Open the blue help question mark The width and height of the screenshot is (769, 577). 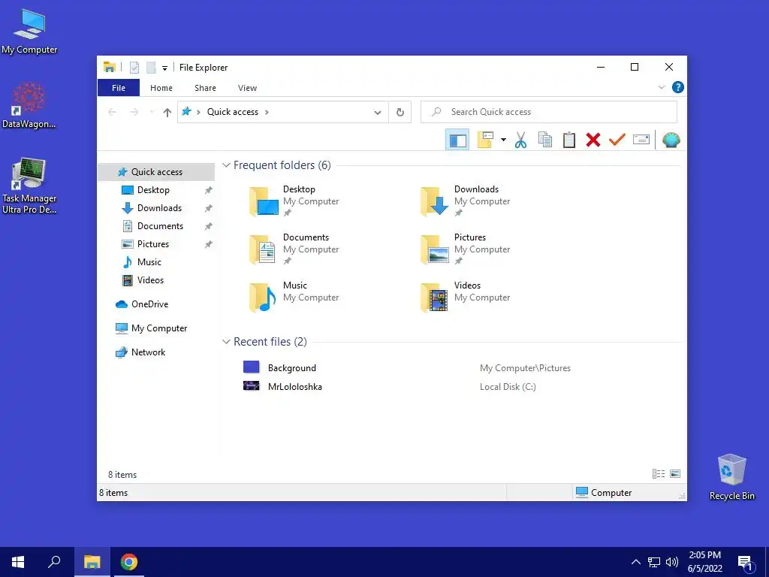[x=678, y=87]
